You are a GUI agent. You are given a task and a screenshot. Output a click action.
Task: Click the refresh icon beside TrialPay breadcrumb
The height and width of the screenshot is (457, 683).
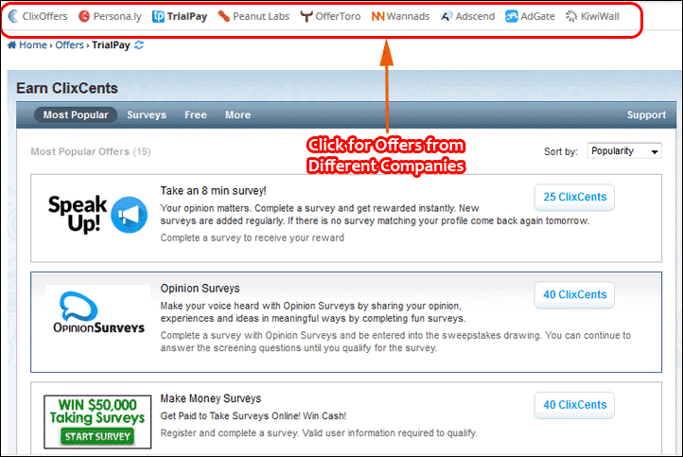click(x=140, y=45)
